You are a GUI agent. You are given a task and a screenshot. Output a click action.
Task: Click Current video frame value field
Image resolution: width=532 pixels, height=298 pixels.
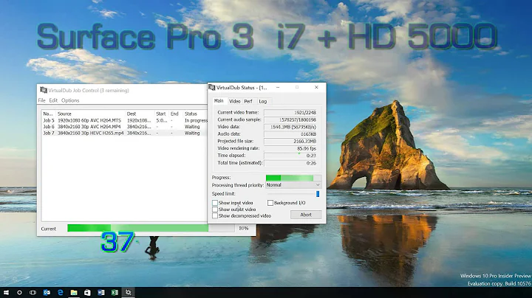290,112
